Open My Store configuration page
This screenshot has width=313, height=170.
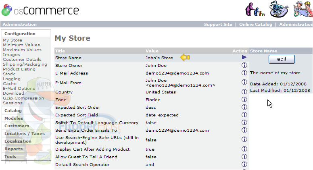point(13,40)
